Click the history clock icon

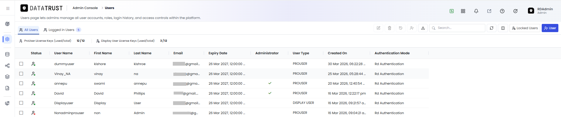coord(401,28)
